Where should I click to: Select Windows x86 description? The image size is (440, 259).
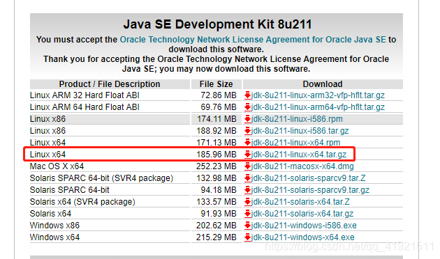coord(54,225)
